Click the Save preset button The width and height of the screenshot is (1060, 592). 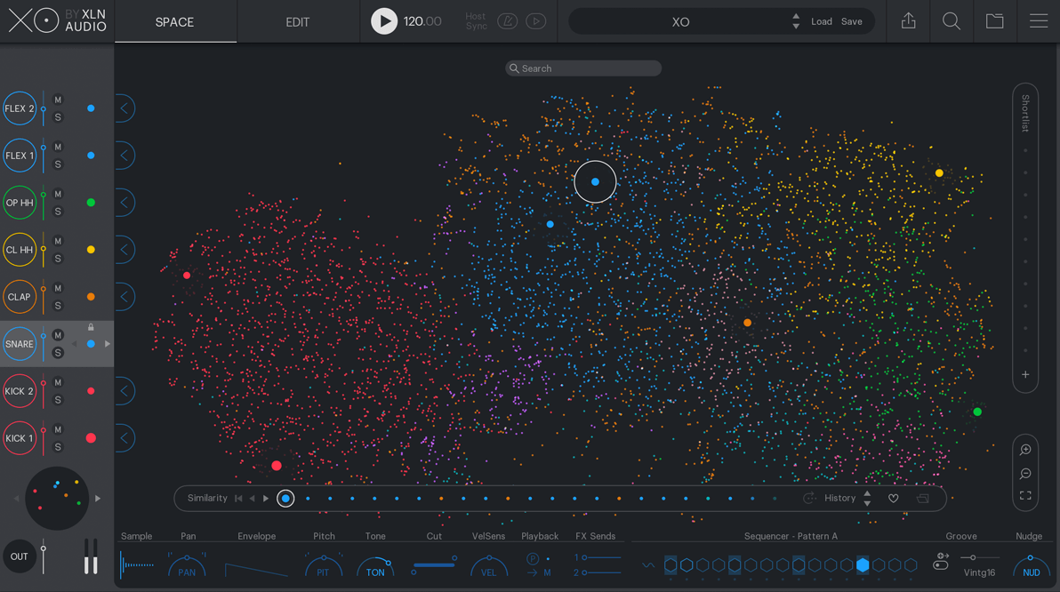click(851, 21)
